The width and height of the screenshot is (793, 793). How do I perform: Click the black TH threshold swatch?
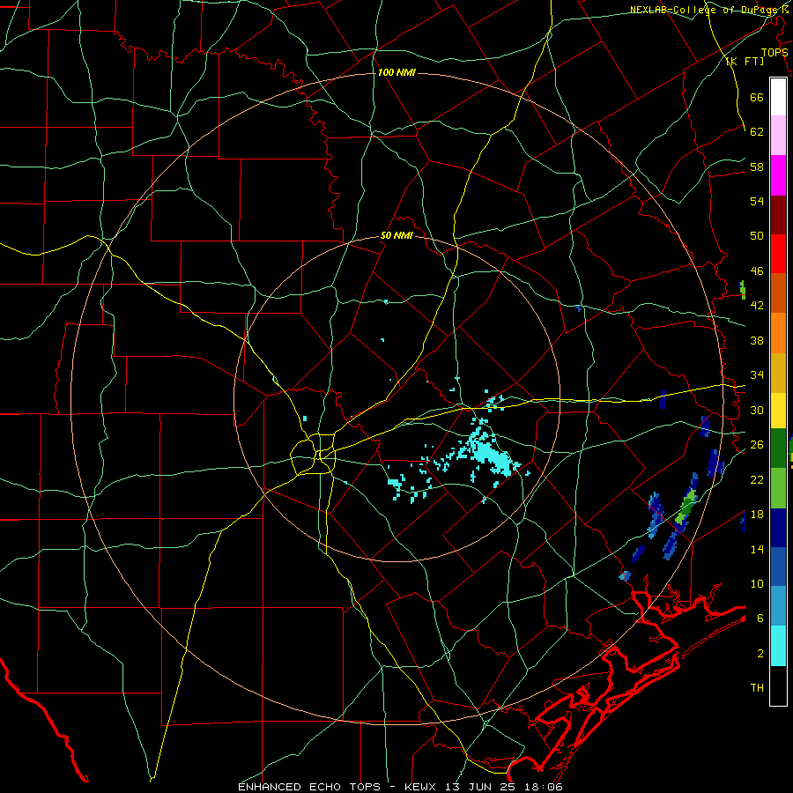tap(778, 686)
